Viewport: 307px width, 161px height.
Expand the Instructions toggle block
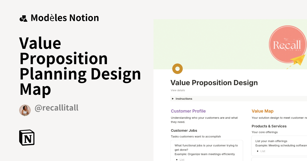pos(184,99)
